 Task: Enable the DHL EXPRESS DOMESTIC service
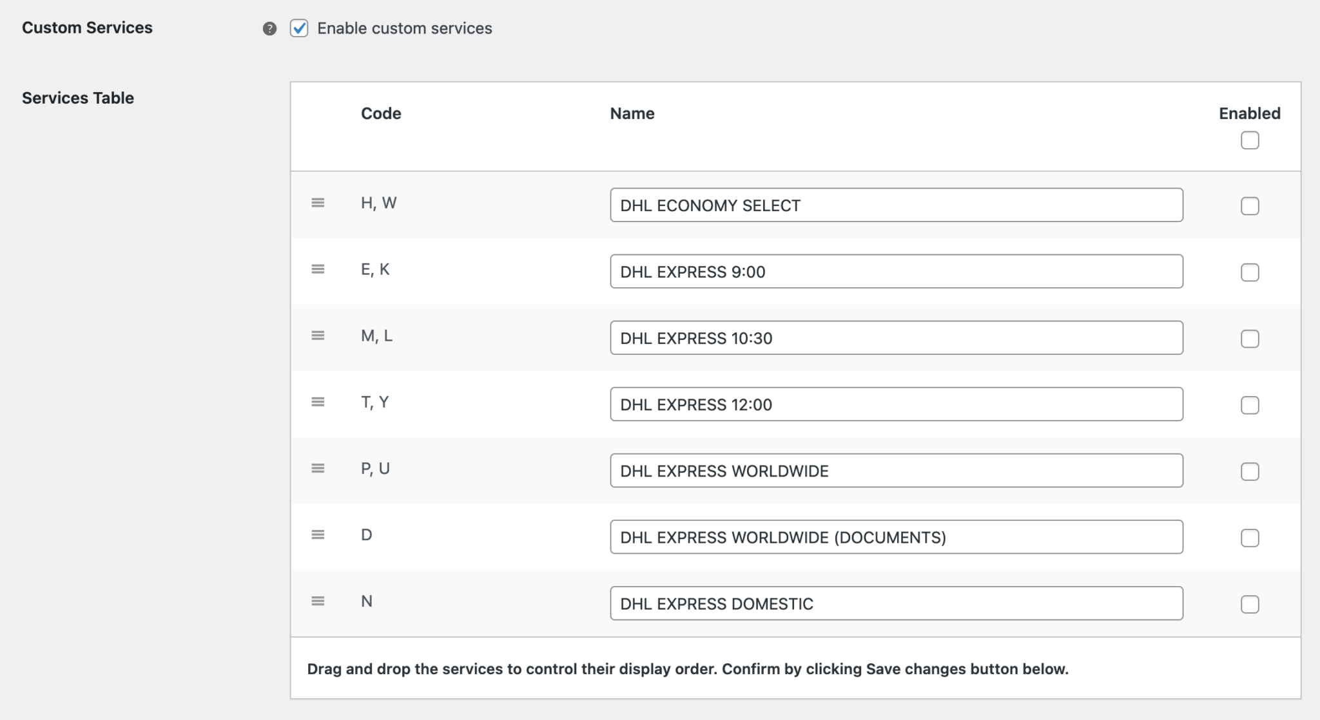click(1249, 603)
